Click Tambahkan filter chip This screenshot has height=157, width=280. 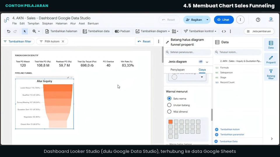(18, 42)
